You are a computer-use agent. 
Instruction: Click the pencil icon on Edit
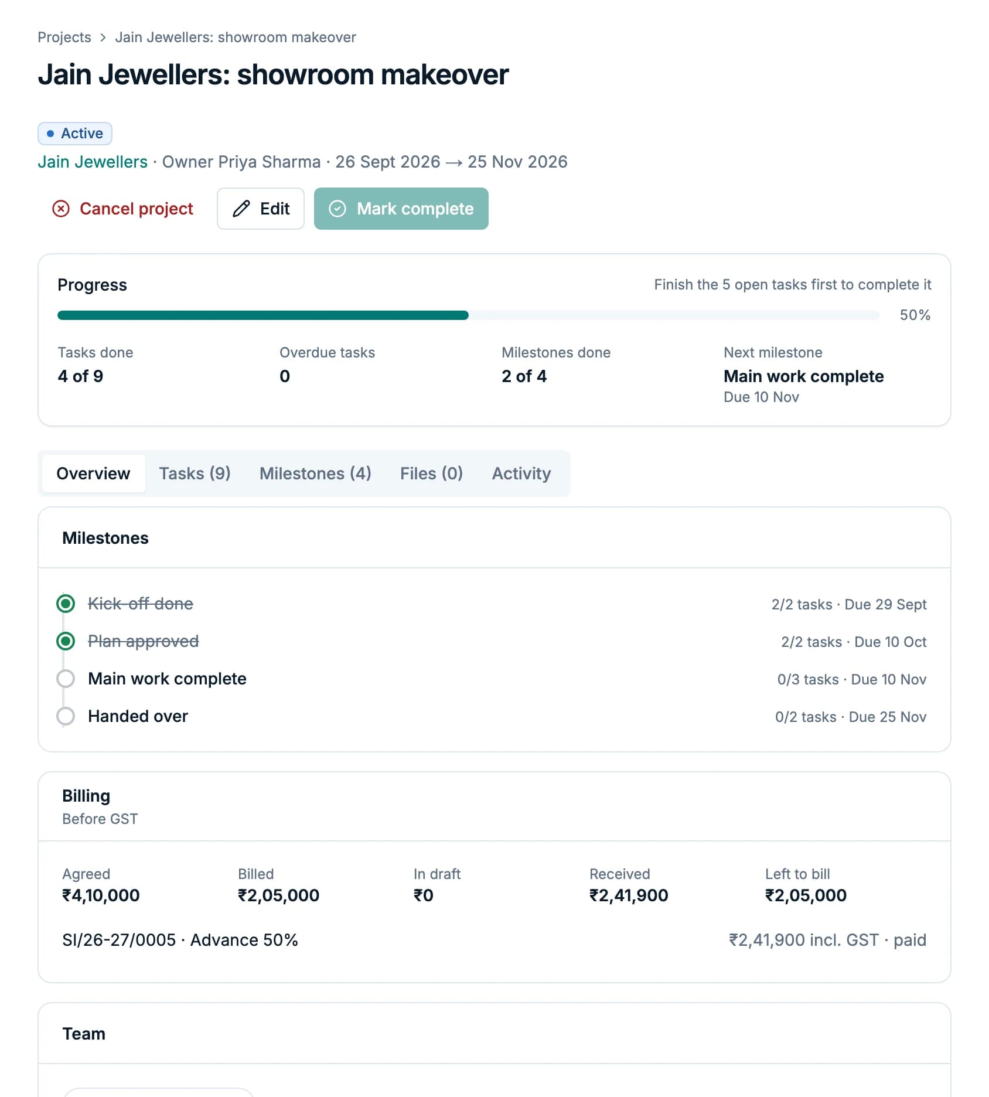(x=241, y=209)
